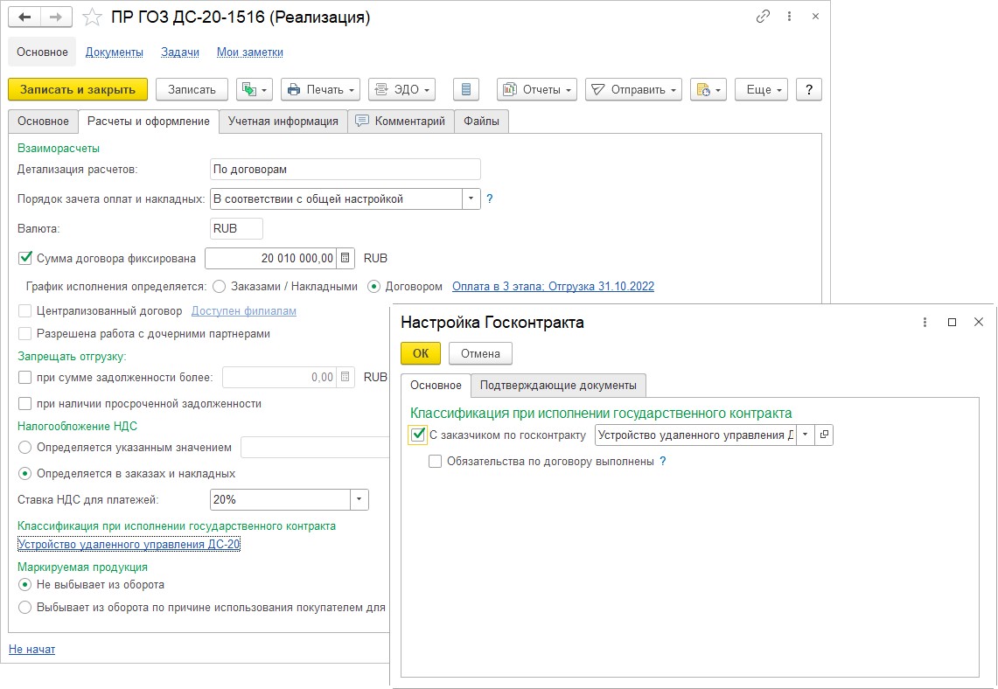
Task: Open Устройство удаленного управления ДС-20 link
Action: point(129,545)
